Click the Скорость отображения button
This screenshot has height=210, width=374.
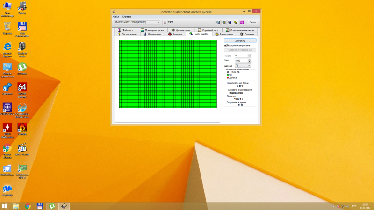(x=240, y=50)
